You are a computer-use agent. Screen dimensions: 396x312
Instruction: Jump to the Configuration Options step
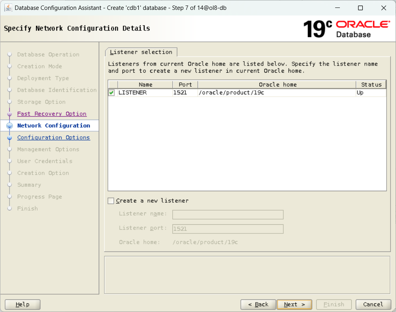pos(53,137)
